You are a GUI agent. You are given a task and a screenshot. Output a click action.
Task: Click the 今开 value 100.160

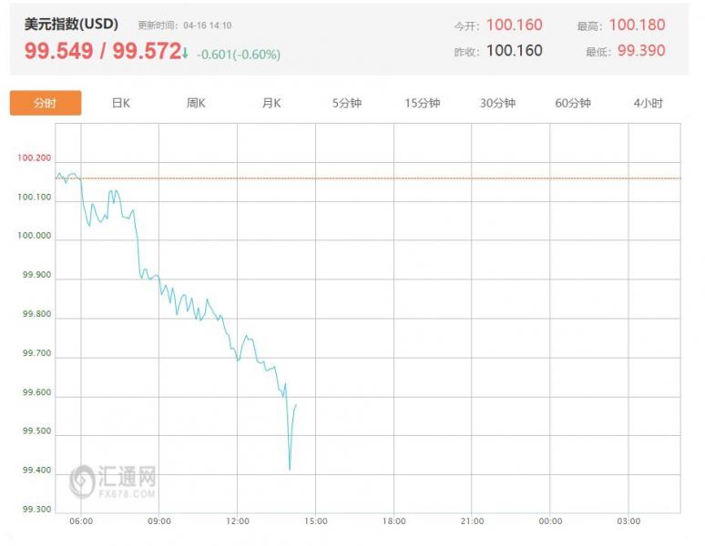(515, 25)
